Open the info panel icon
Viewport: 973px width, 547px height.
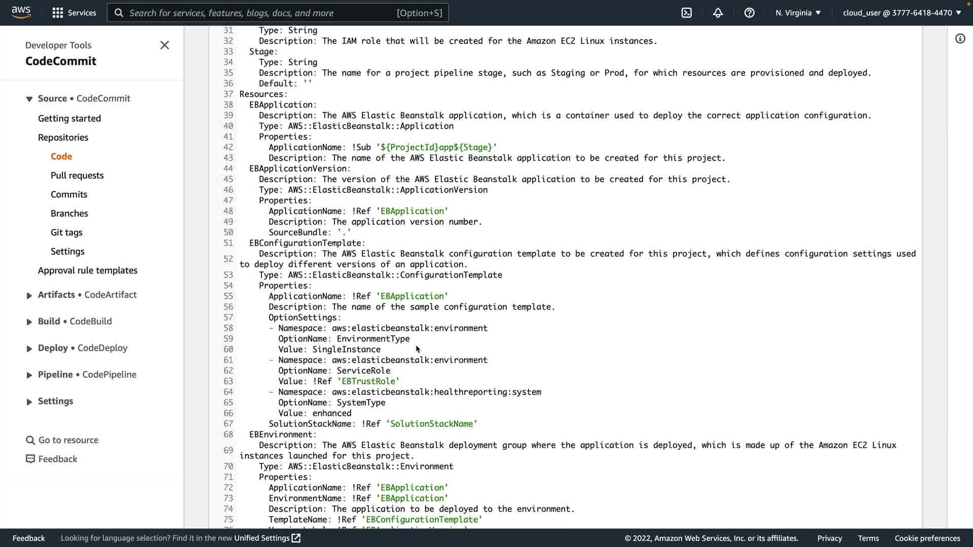point(960,38)
